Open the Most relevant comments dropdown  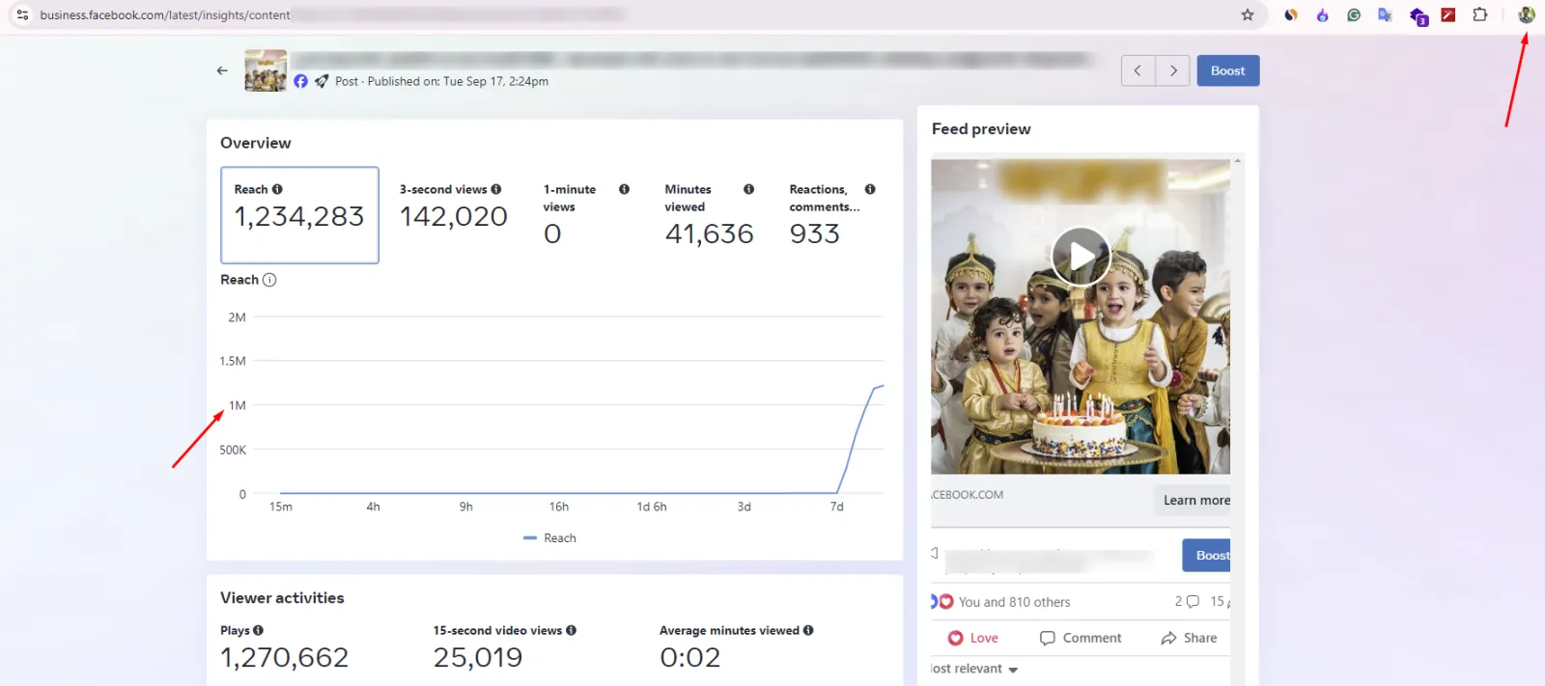(x=975, y=669)
